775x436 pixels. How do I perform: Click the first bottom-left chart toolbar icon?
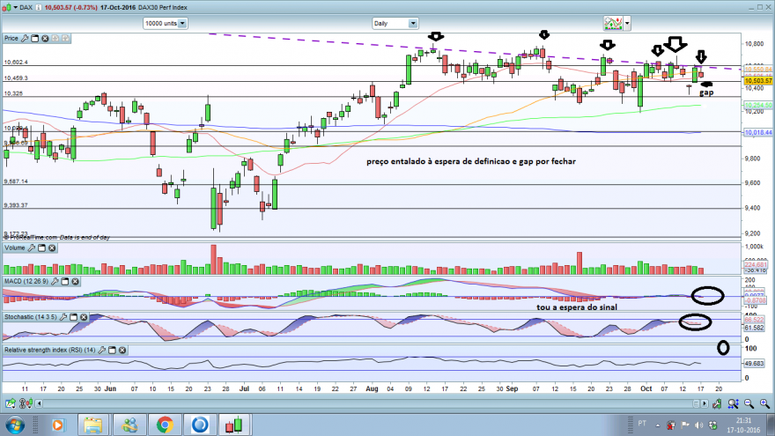10,404
